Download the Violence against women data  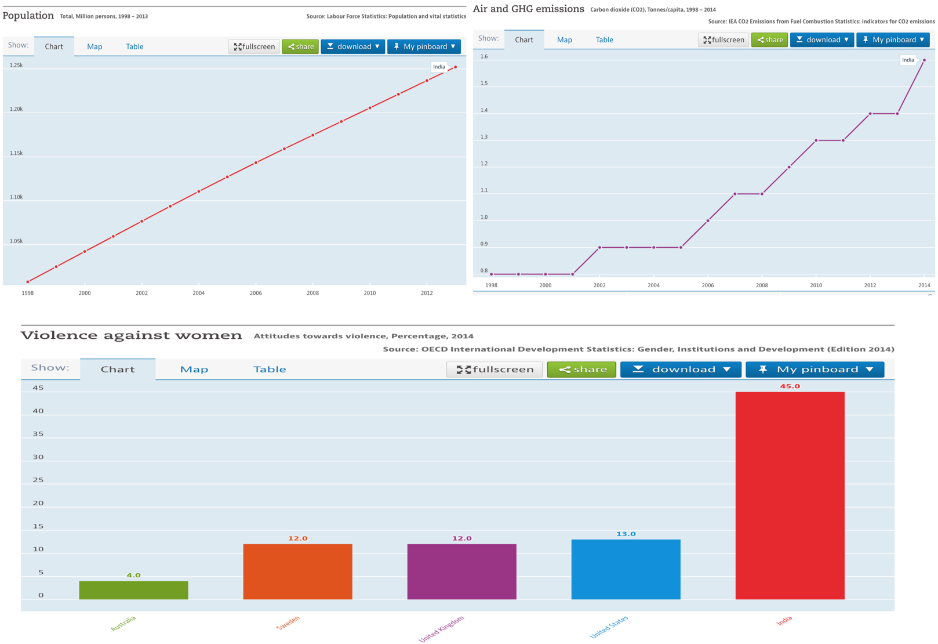(681, 370)
